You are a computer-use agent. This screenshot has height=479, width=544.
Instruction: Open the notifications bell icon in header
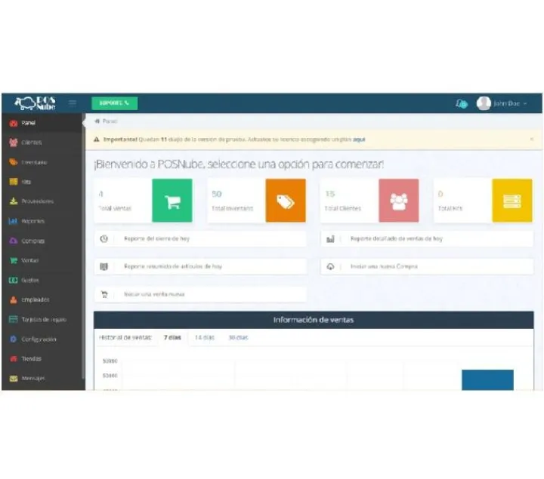click(x=461, y=103)
